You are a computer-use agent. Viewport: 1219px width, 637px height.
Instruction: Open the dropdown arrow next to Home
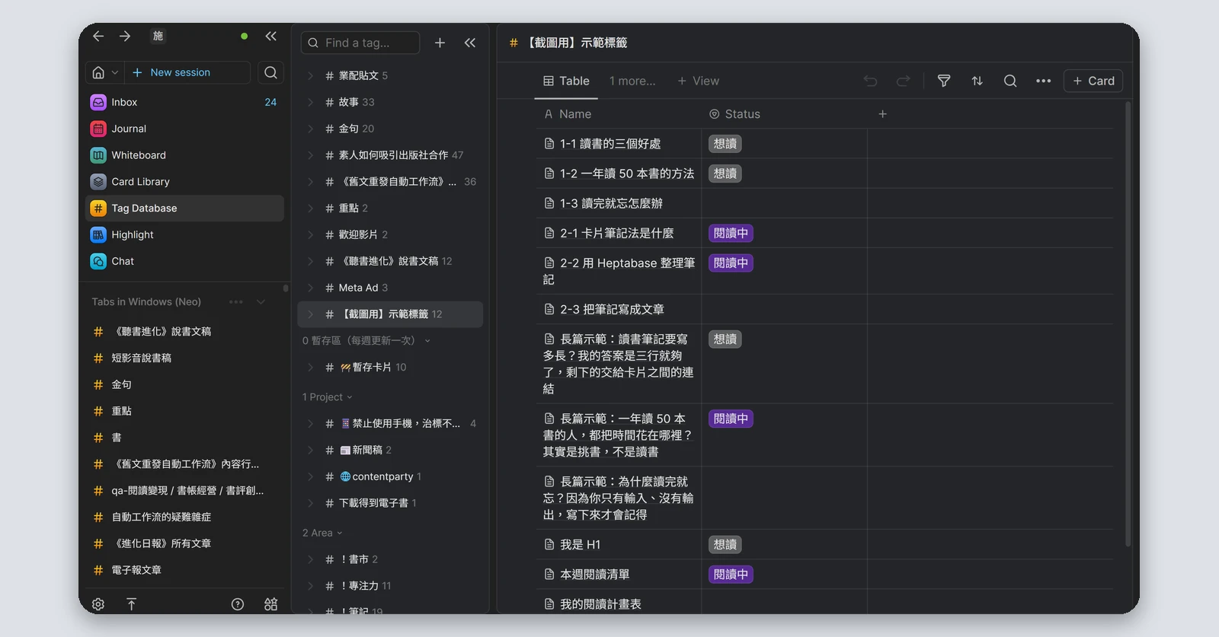click(115, 72)
